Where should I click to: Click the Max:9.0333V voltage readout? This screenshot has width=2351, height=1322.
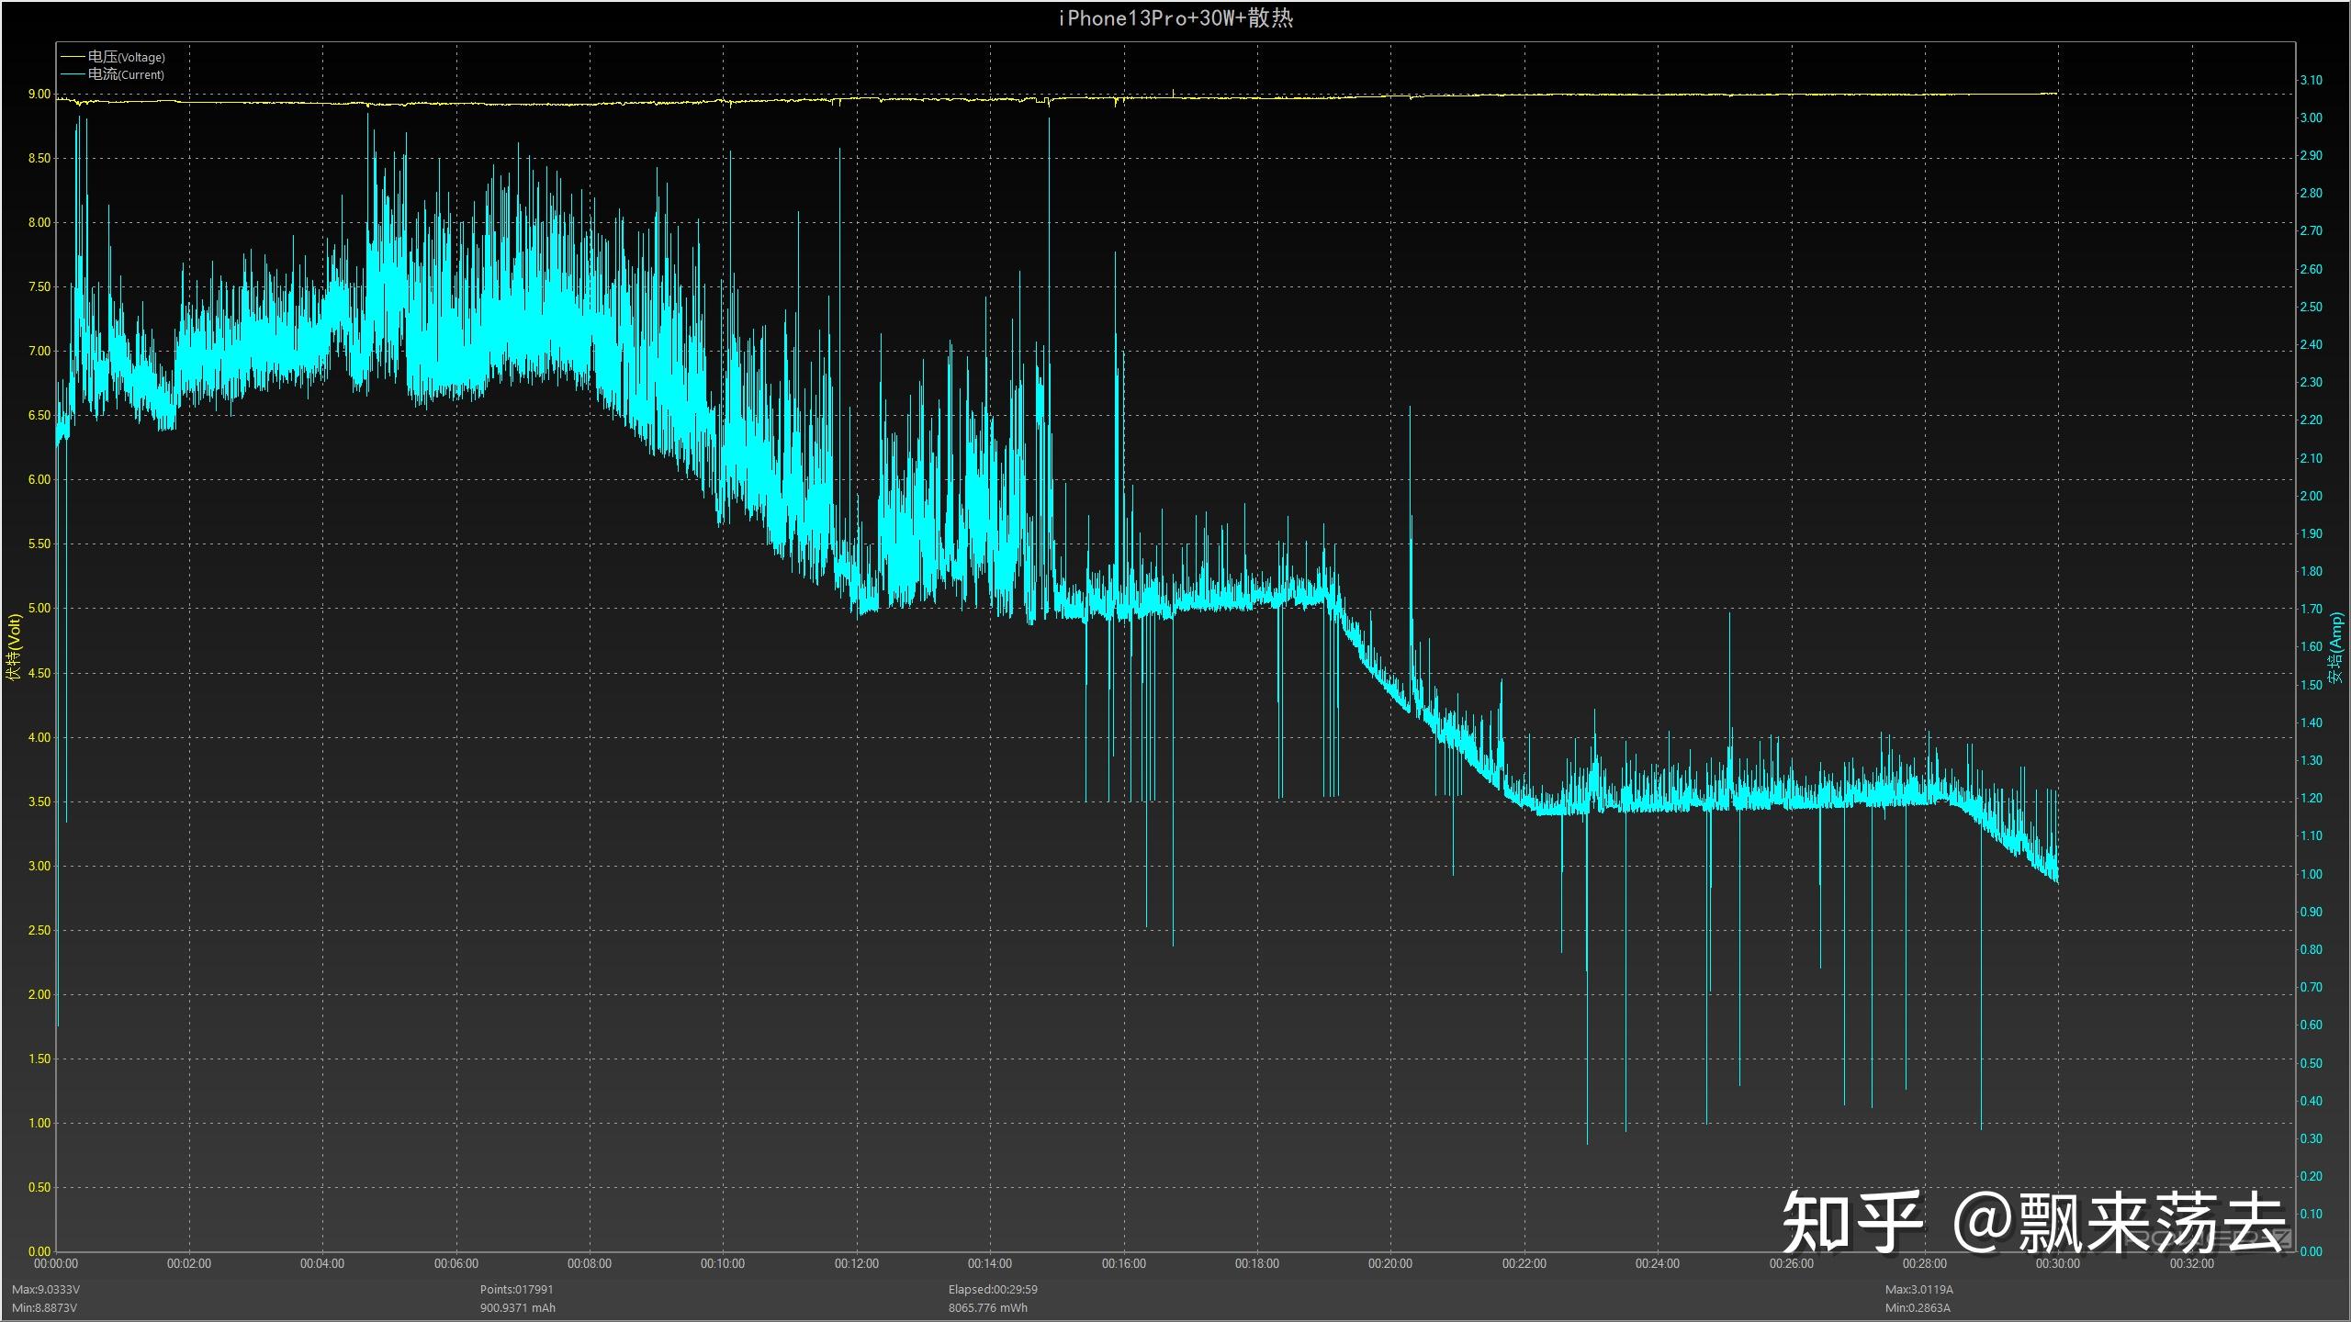click(x=45, y=1289)
